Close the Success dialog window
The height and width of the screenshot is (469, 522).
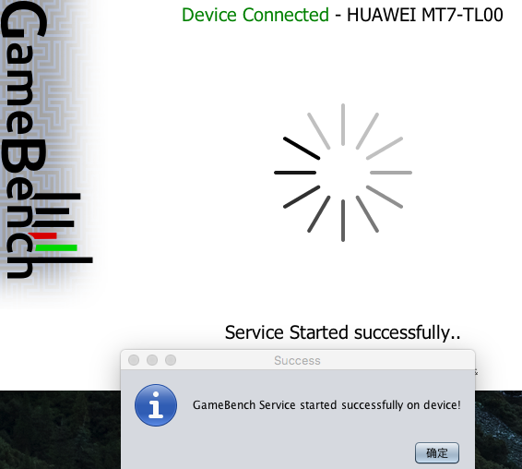[134, 360]
